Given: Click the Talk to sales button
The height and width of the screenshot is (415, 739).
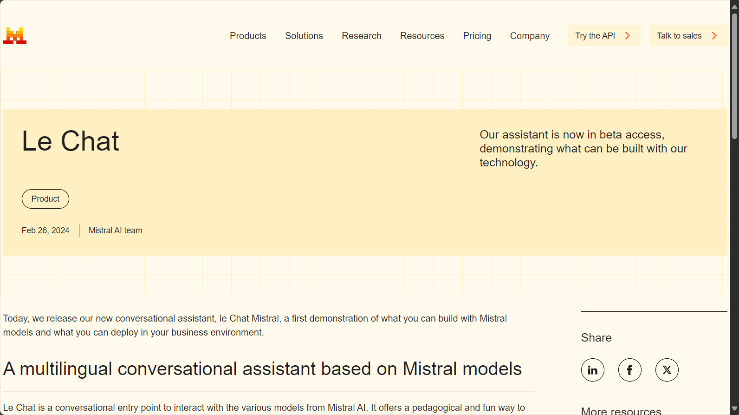Looking at the screenshot, I should coord(688,36).
